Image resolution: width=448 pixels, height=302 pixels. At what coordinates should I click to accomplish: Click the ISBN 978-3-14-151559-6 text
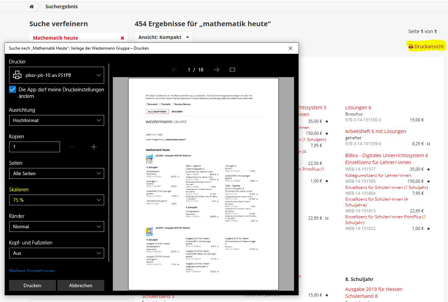(363, 143)
